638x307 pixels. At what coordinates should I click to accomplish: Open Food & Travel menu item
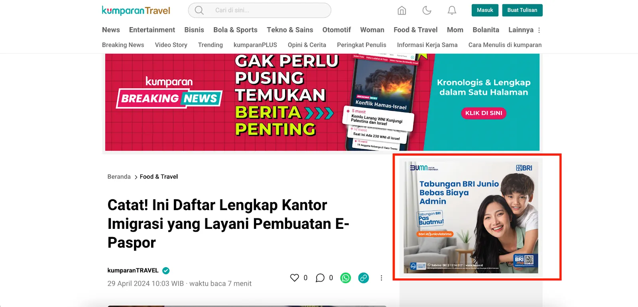[415, 30]
